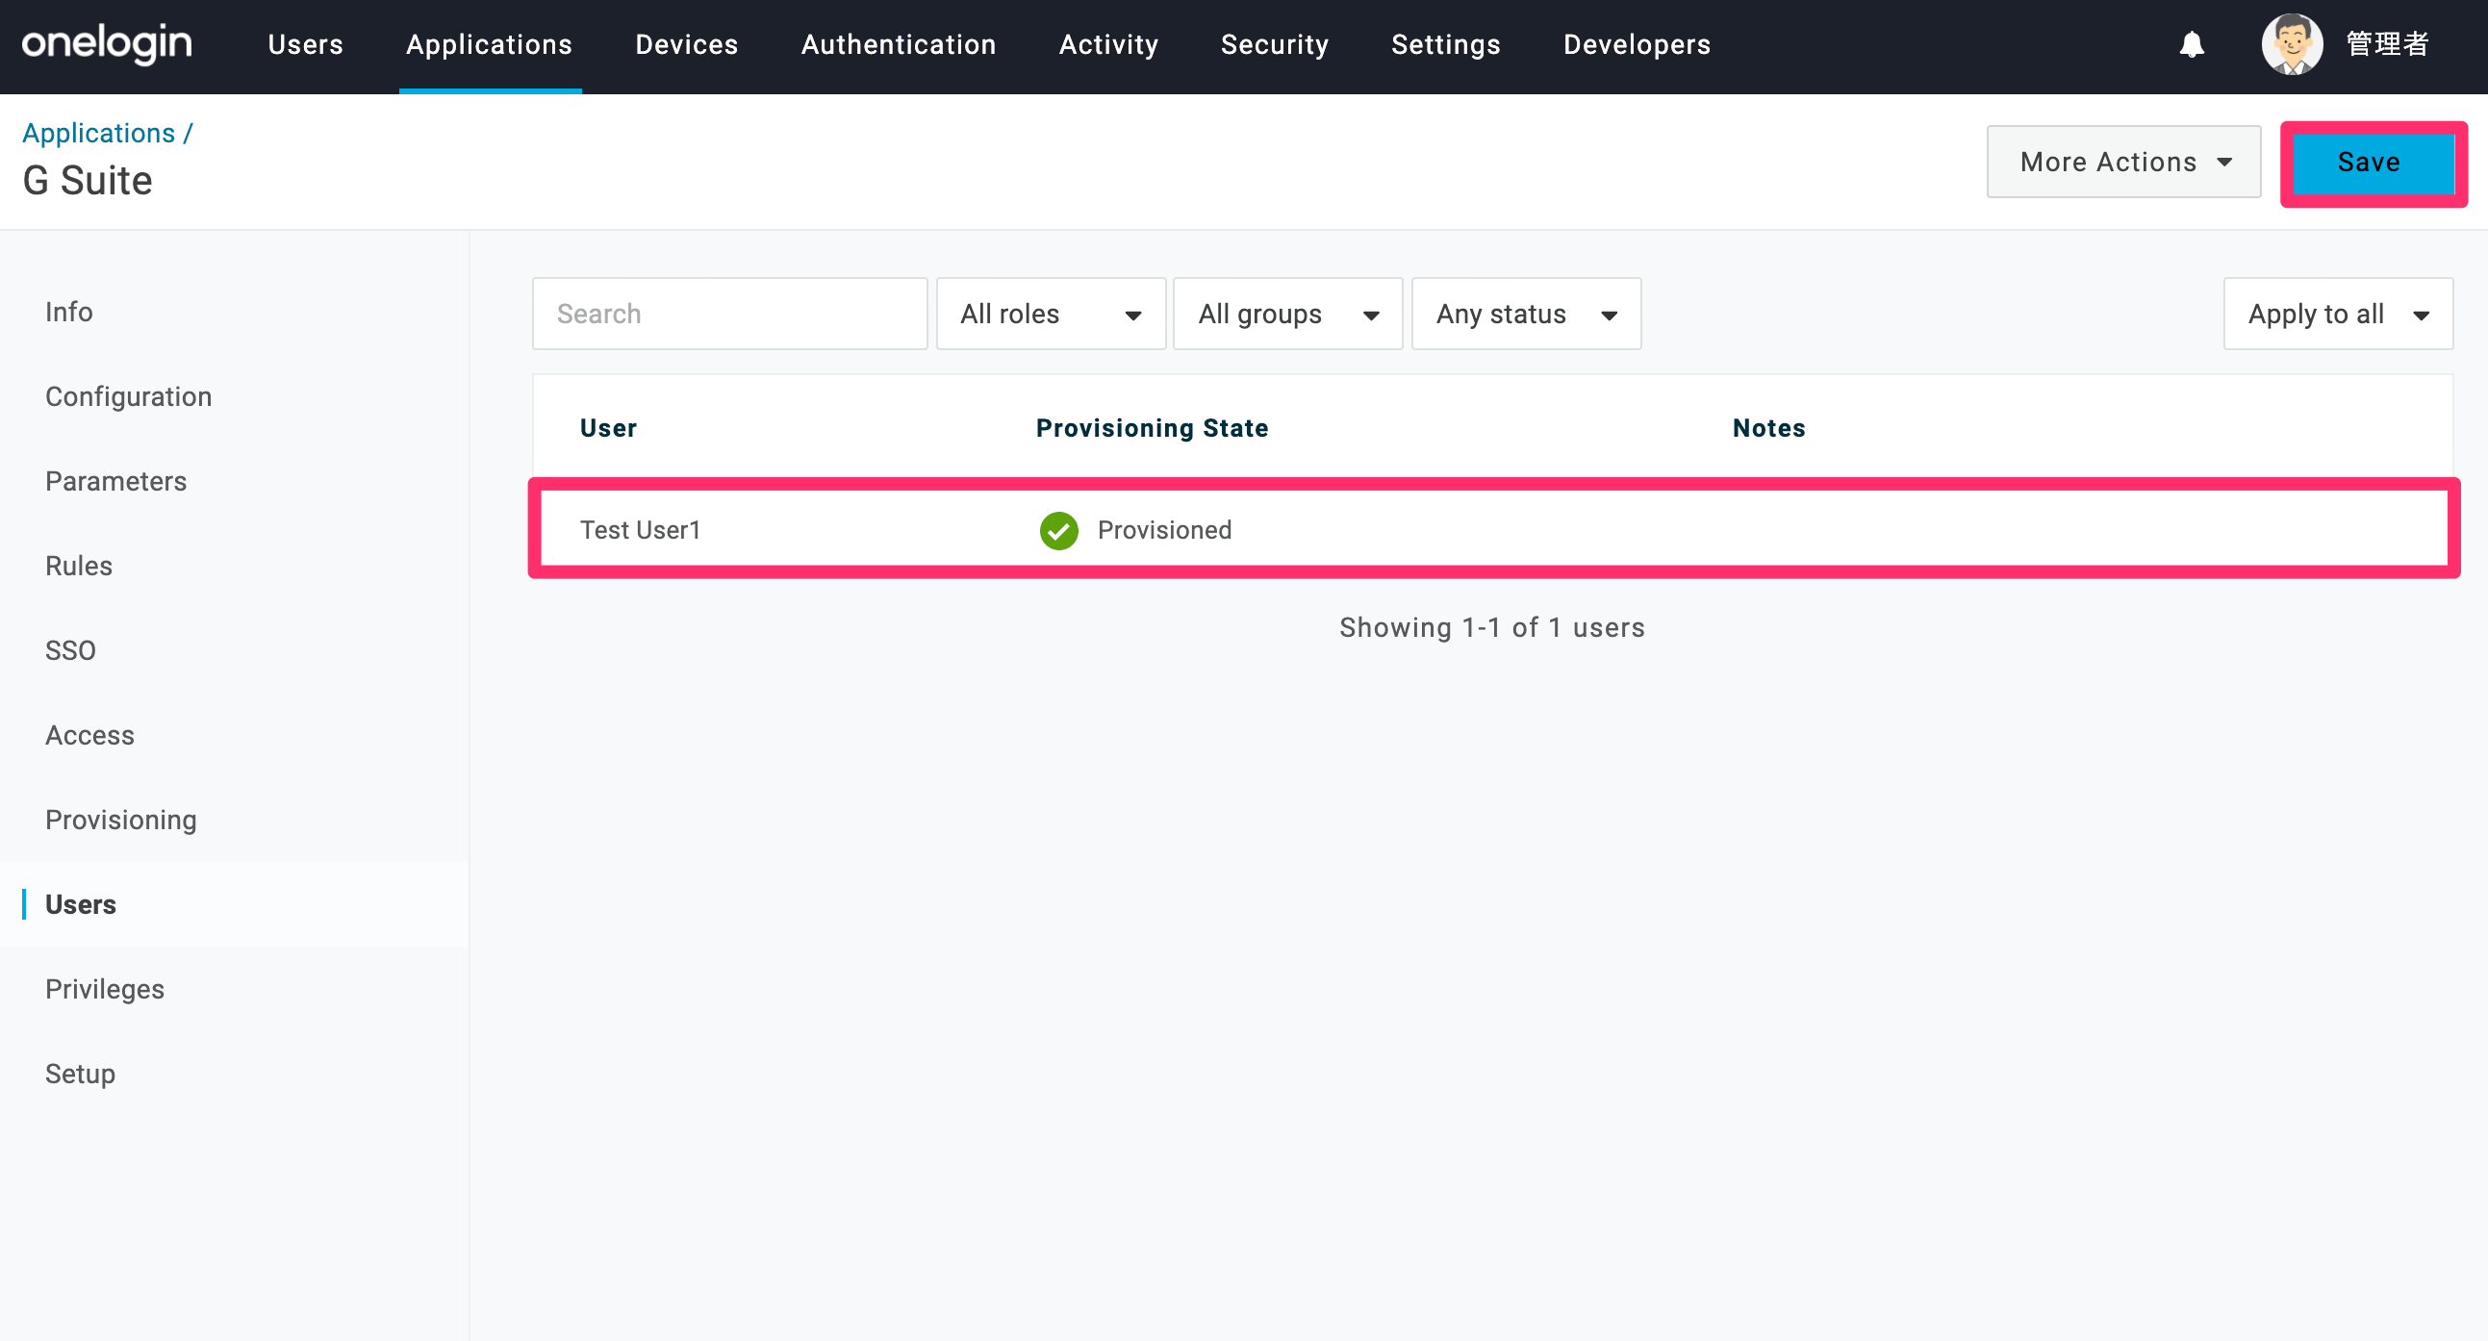The width and height of the screenshot is (2488, 1341).
Task: Open the Developers top menu
Action: tap(1638, 44)
